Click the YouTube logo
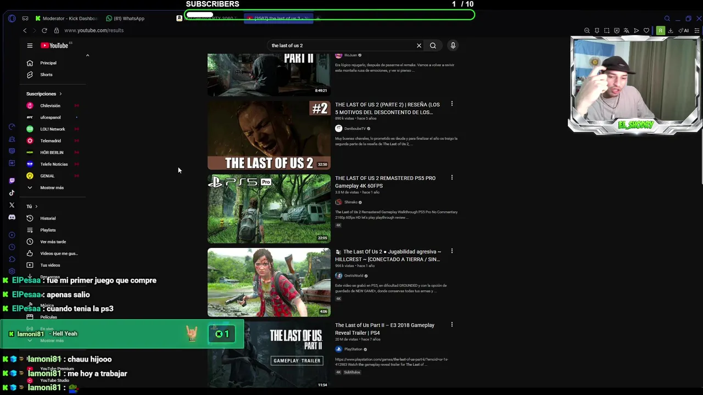This screenshot has height=395, width=703. click(x=54, y=46)
